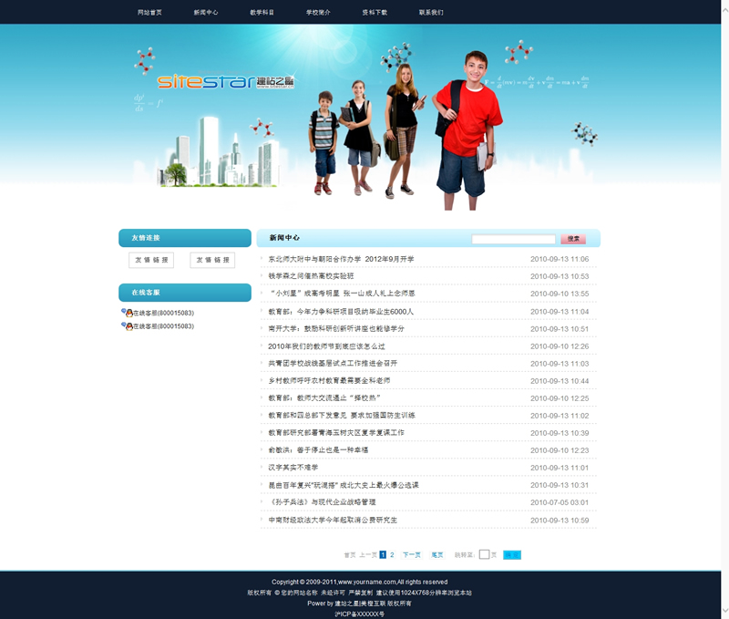Navigate to 资料下载 in the top bar

tap(375, 13)
